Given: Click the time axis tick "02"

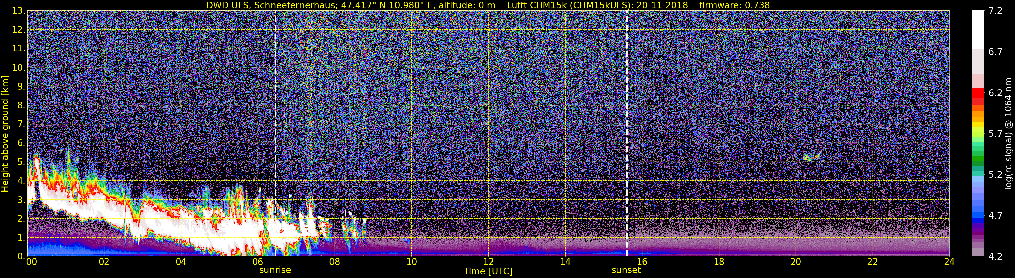Looking at the screenshot, I should pos(104,262).
